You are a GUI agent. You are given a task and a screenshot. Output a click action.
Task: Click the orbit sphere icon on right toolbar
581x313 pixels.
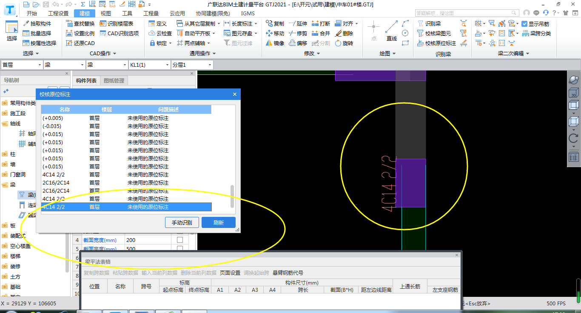tap(573, 80)
